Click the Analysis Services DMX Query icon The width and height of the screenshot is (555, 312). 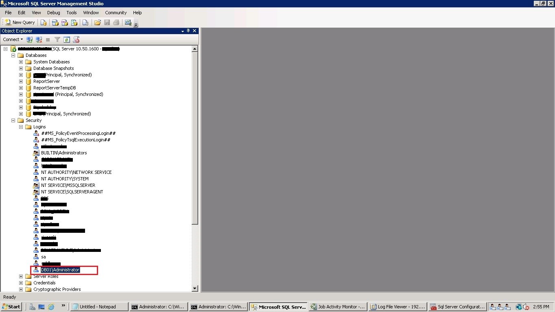click(x=65, y=22)
